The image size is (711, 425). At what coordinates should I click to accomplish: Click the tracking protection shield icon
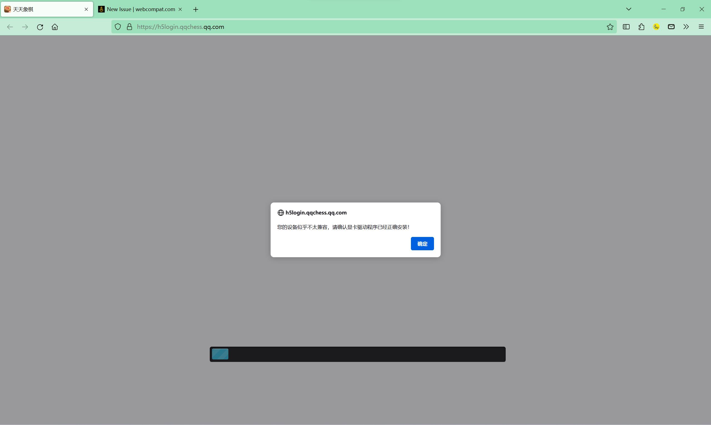pos(118,27)
